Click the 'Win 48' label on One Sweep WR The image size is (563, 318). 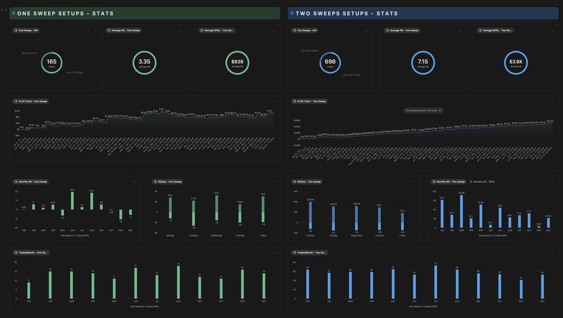click(x=29, y=53)
